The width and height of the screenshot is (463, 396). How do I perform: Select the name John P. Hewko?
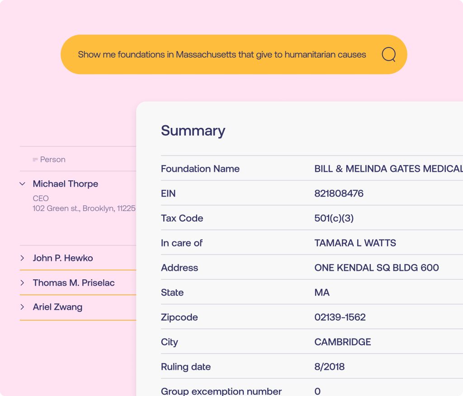point(62,258)
